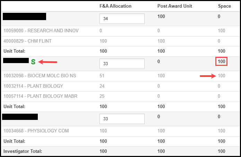This screenshot has height=157, width=241.
Task: Click F&A Allocation field showing 34
Action: (122, 19)
